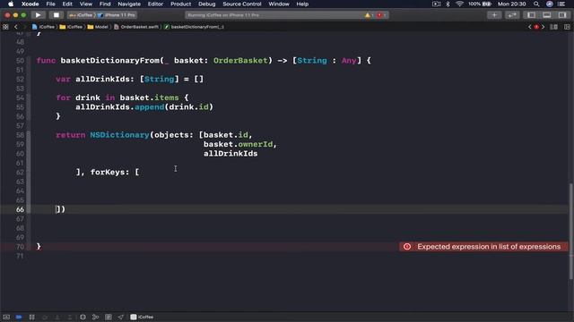Click the red error indicator in the activity bar
The image size is (574, 322).
coord(380,15)
